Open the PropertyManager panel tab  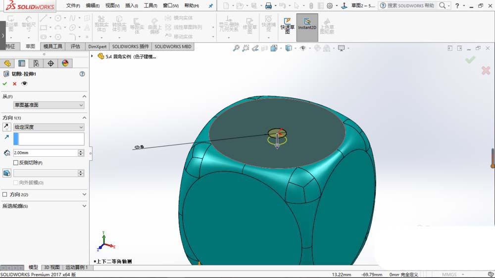click(x=21, y=63)
